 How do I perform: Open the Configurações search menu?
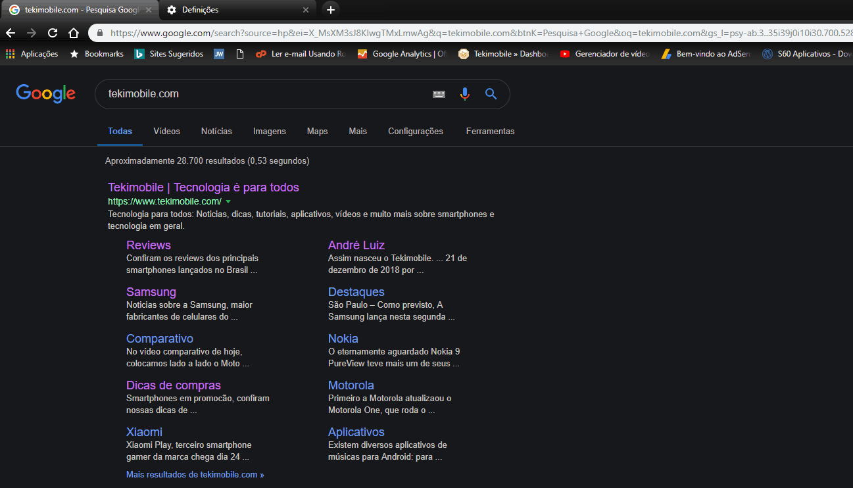[x=416, y=132]
